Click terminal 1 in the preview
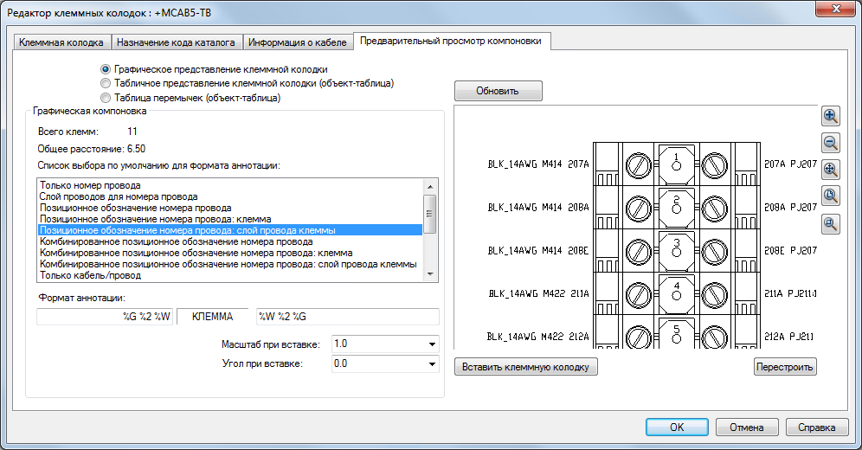Screen dimensions: 862x450 pyautogui.click(x=676, y=164)
